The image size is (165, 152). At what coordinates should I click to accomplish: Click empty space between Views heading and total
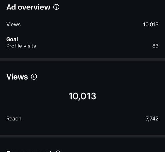(82, 86)
